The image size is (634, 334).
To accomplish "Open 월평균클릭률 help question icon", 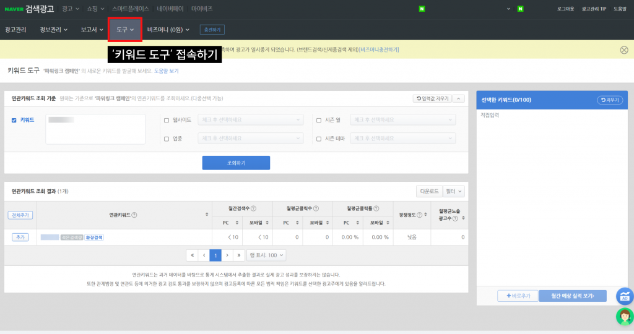I will pos(376,208).
